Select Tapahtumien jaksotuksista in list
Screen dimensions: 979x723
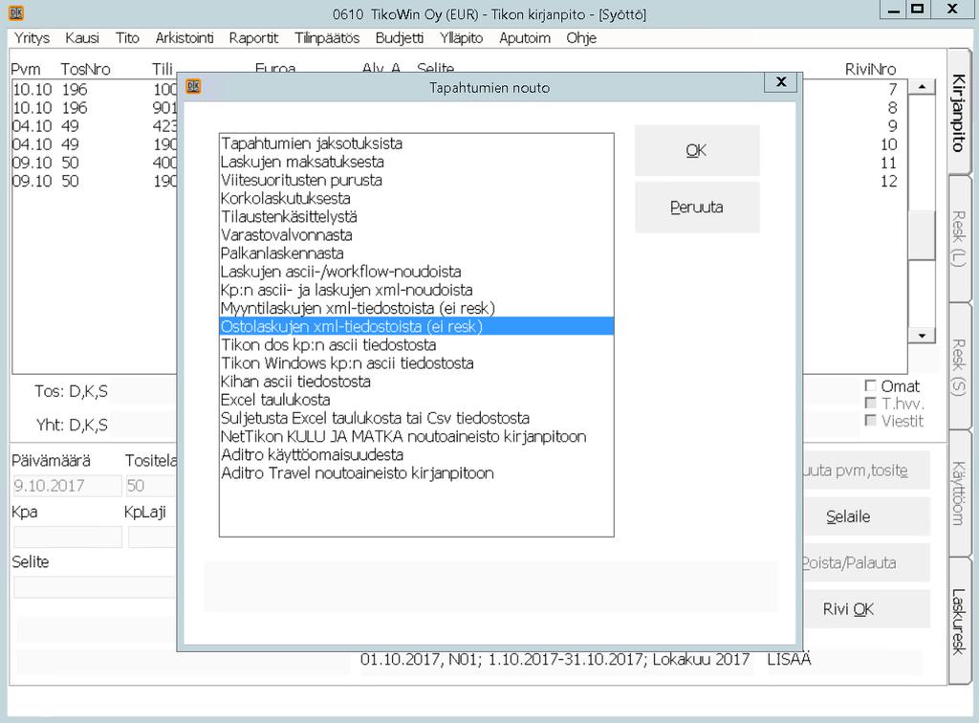click(x=417, y=143)
